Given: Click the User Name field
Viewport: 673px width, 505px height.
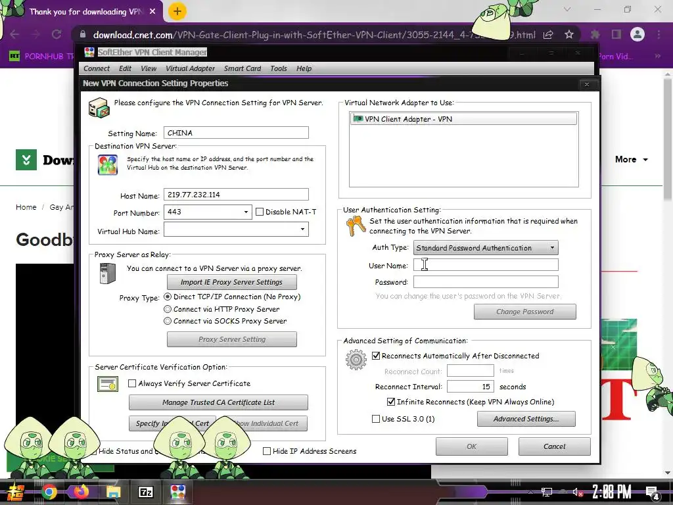Looking at the screenshot, I should (x=486, y=264).
